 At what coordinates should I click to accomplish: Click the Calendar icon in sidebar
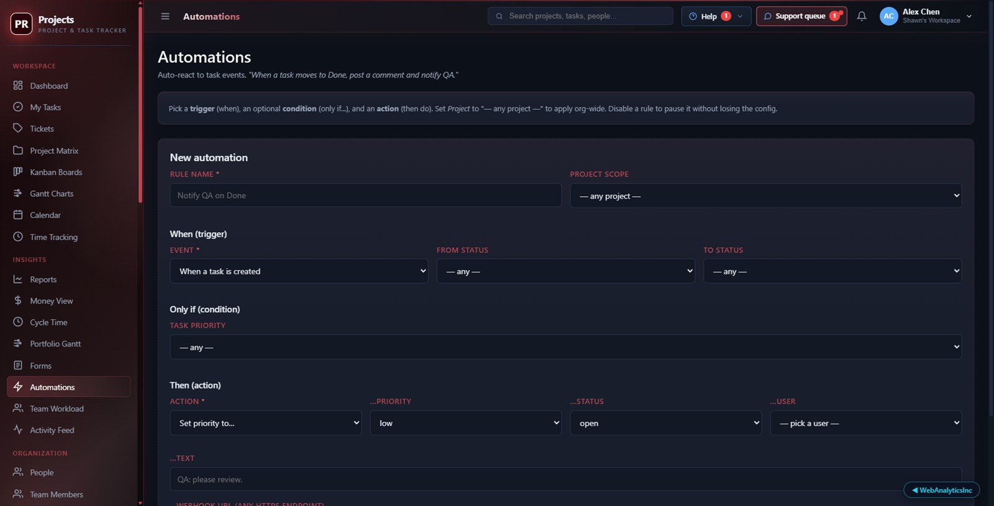click(18, 215)
